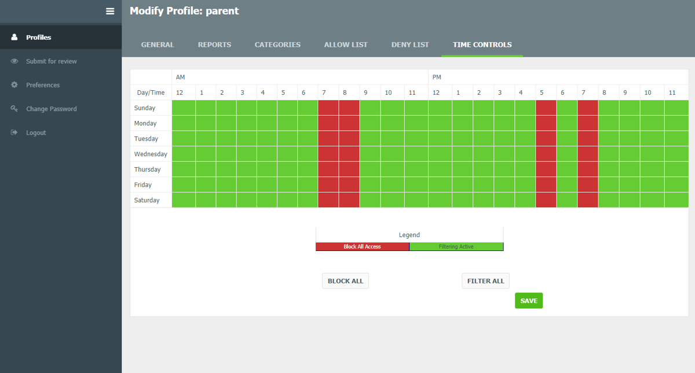Screen dimensions: 695x373
Task: Click the Logout arrow icon
Action: (13, 132)
